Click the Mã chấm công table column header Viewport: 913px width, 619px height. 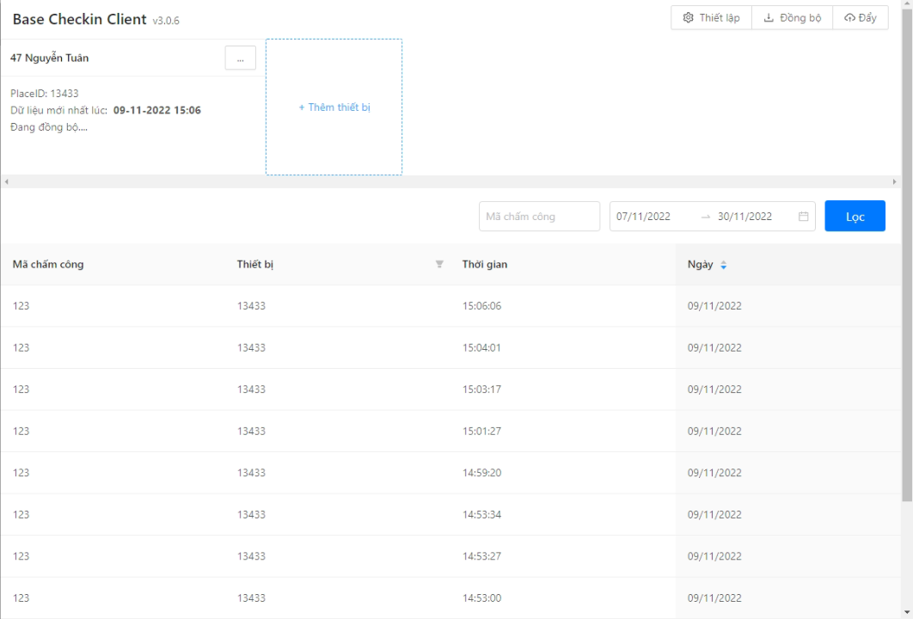[x=48, y=265]
